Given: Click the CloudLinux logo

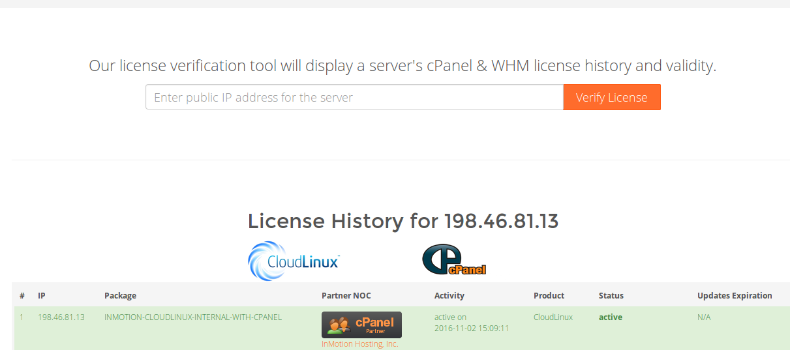Looking at the screenshot, I should point(294,261).
